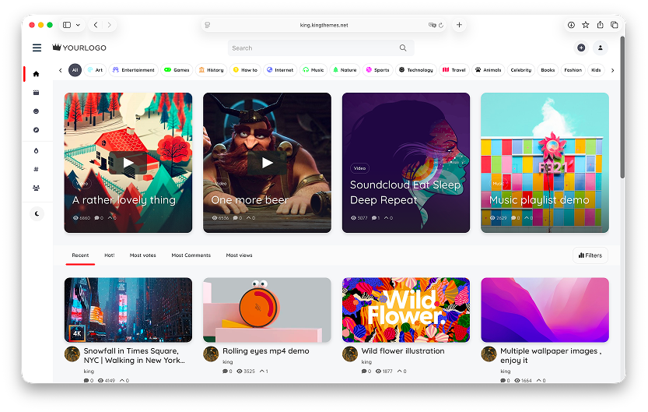Screen dimensions: 648x412
Task: Open the Wild Flower illustration thumbnail
Action: tap(406, 310)
